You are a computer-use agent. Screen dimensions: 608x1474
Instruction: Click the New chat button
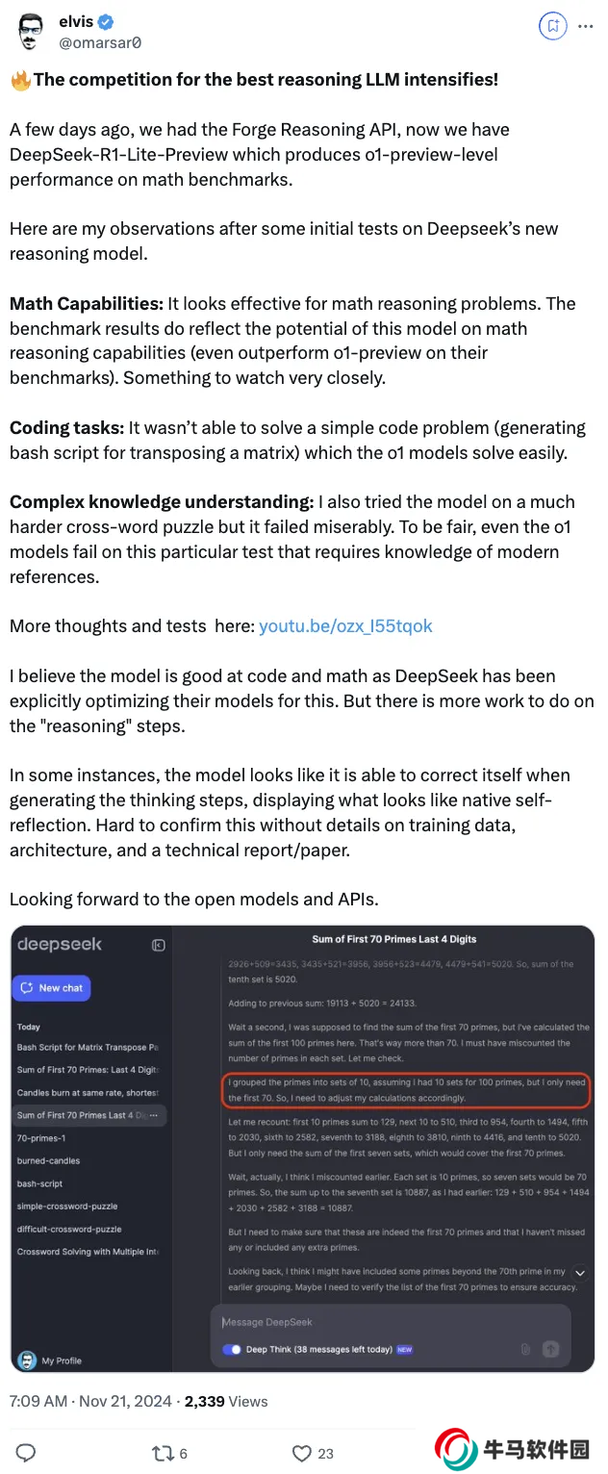coord(52,988)
